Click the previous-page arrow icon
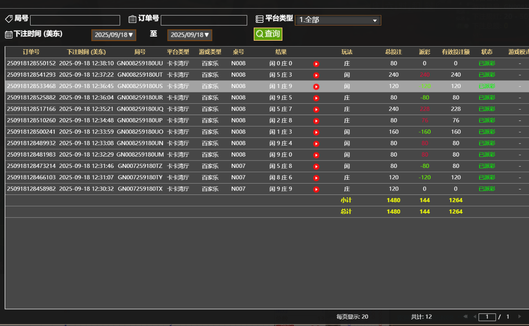 point(475,317)
